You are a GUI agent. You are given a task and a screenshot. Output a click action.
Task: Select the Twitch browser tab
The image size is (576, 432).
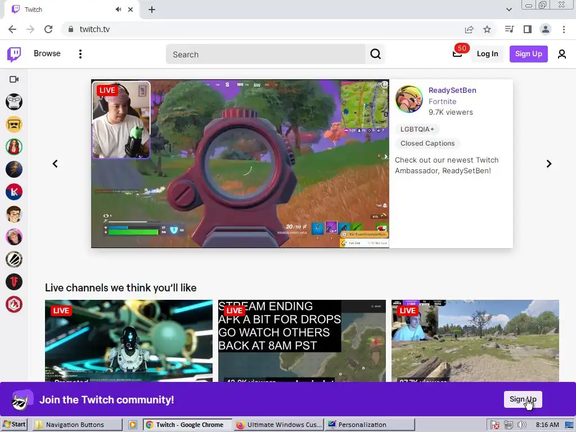pyautogui.click(x=71, y=10)
